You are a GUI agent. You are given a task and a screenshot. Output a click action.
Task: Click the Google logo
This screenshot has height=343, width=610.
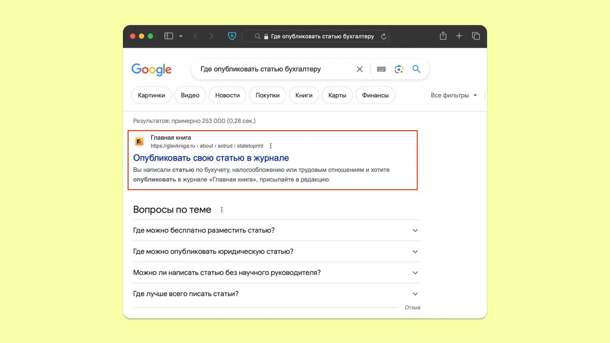pos(151,70)
